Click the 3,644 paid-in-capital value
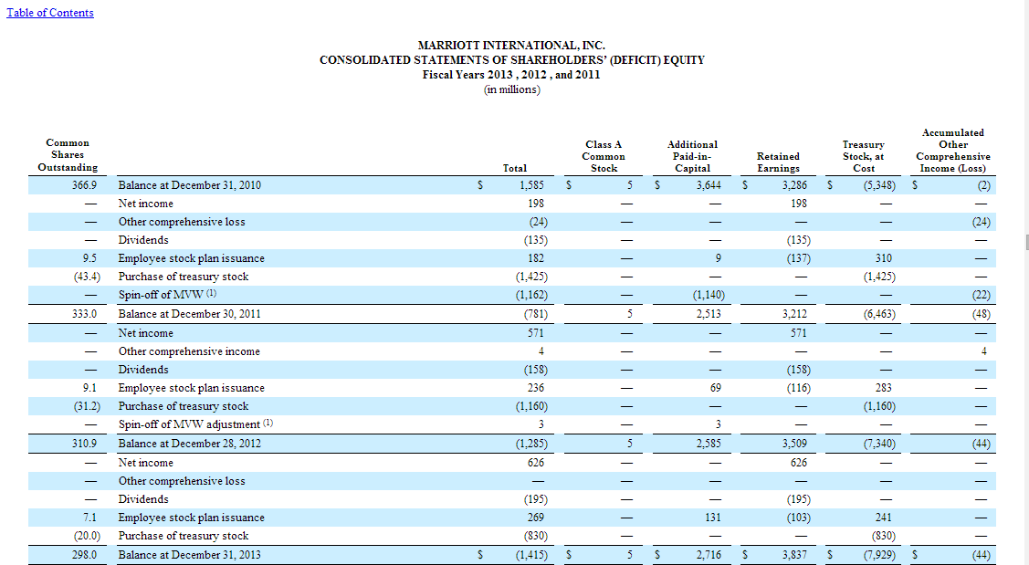The height and width of the screenshot is (565, 1029). [x=709, y=185]
